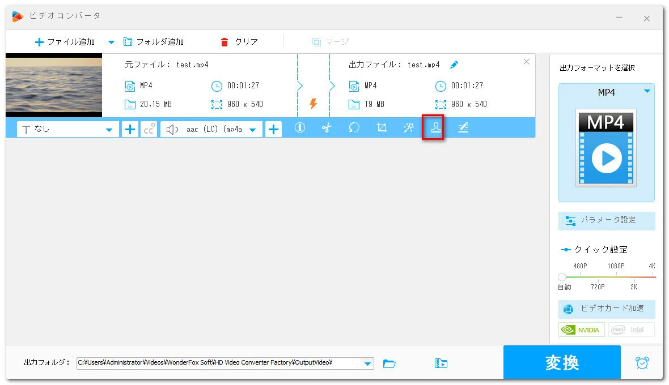Image resolution: width=669 pixels, height=385 pixels.
Task: Remove test.mp4 from the list
Action: point(527,62)
